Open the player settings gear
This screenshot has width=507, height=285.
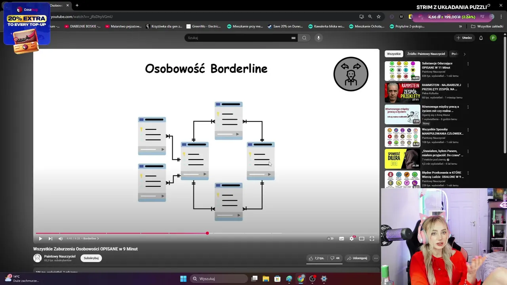tap(351, 239)
